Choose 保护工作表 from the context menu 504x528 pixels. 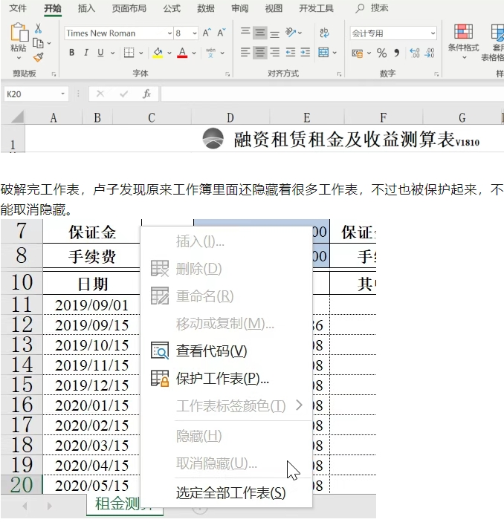pyautogui.click(x=222, y=378)
